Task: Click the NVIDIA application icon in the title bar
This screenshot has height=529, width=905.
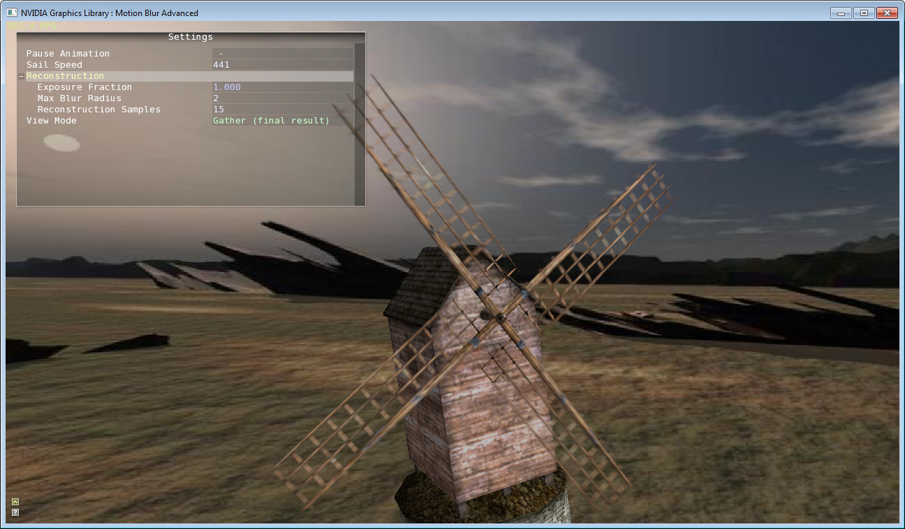Action: pyautogui.click(x=11, y=13)
